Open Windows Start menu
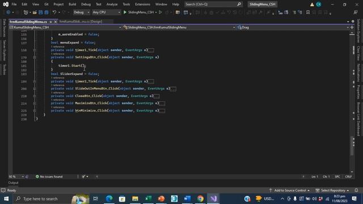This screenshot has height=204, width=363. click(x=6, y=199)
